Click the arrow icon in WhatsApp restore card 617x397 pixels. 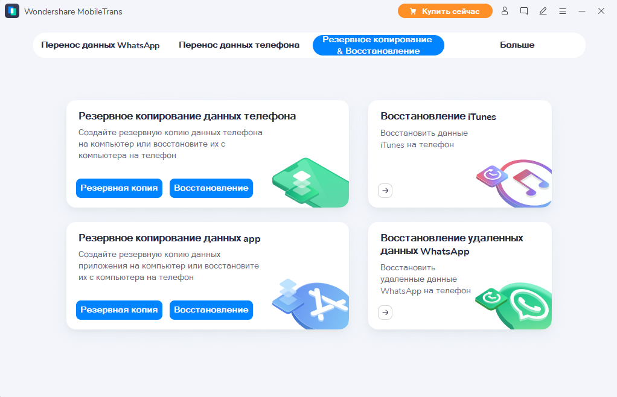[x=385, y=313]
